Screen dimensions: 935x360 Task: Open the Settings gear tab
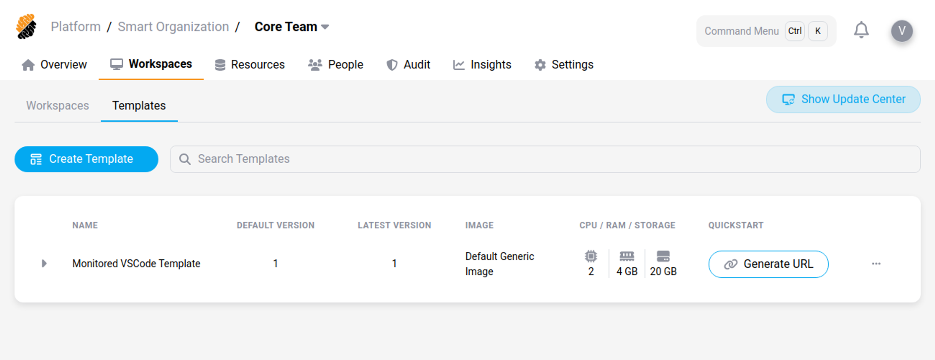564,65
